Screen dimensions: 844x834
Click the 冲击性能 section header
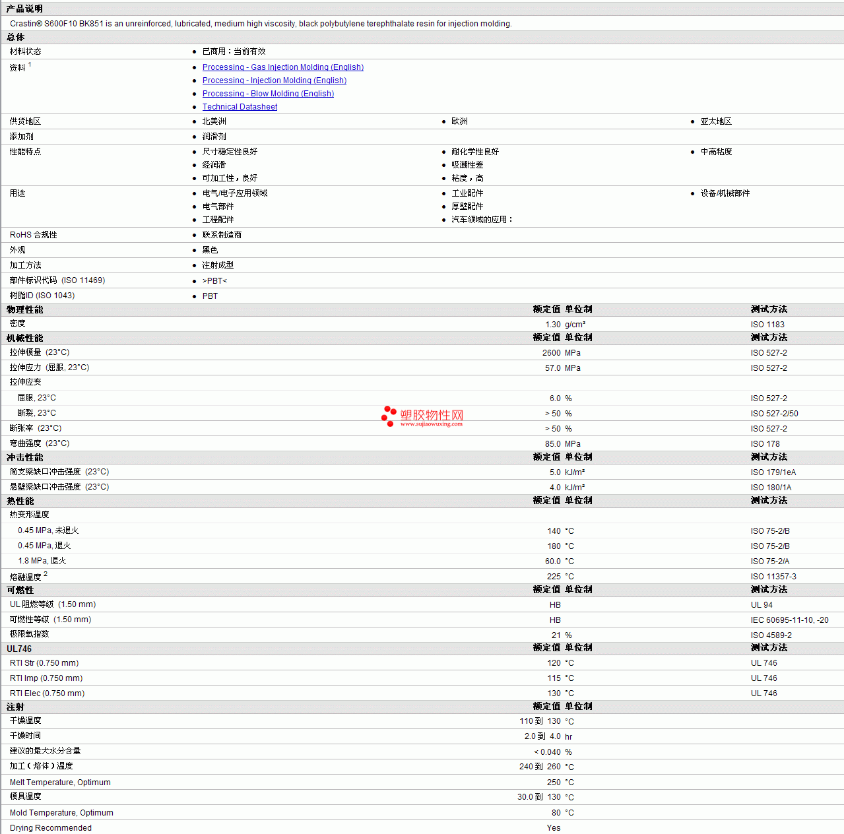click(25, 457)
